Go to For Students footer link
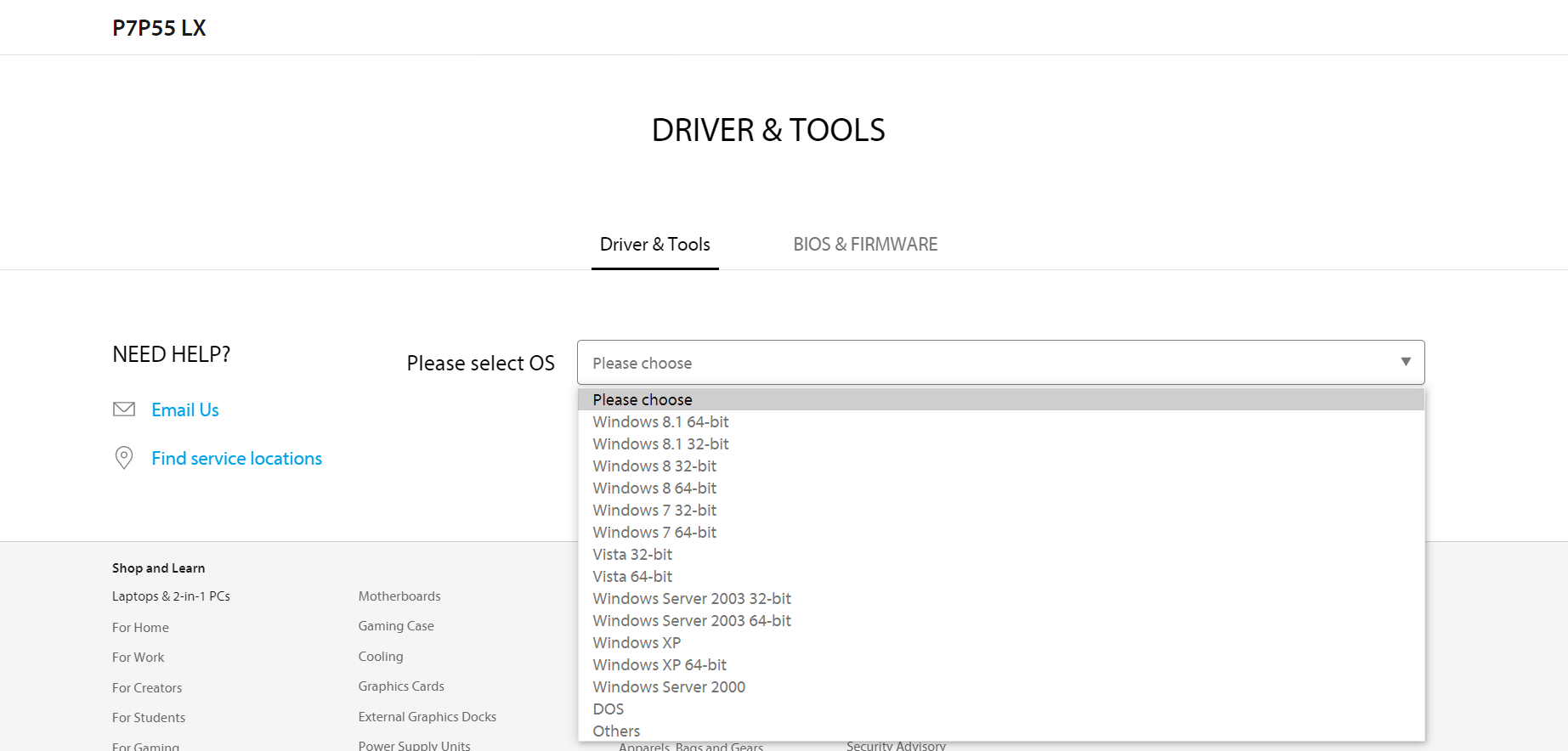Viewport: 1568px width, 751px height. (149, 717)
